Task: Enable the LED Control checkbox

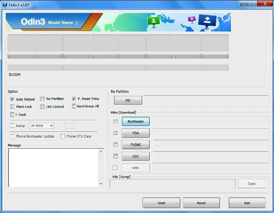Action: [42, 106]
